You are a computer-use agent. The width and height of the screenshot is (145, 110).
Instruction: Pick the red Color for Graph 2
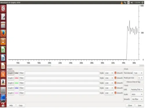tap(17, 78)
